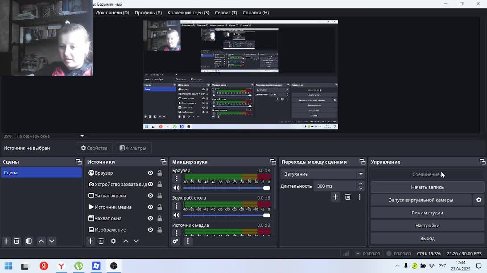Image resolution: width=487 pixels, height=273 pixels.
Task: Click the Свойства source button
Action: [x=94, y=148]
